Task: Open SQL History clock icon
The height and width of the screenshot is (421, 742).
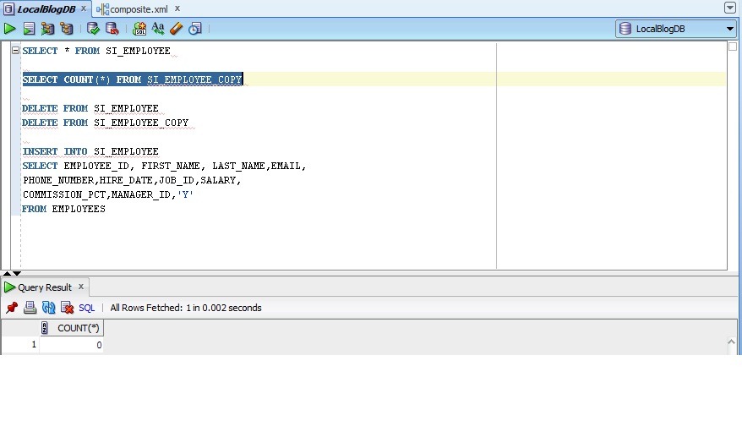Action: click(x=195, y=29)
